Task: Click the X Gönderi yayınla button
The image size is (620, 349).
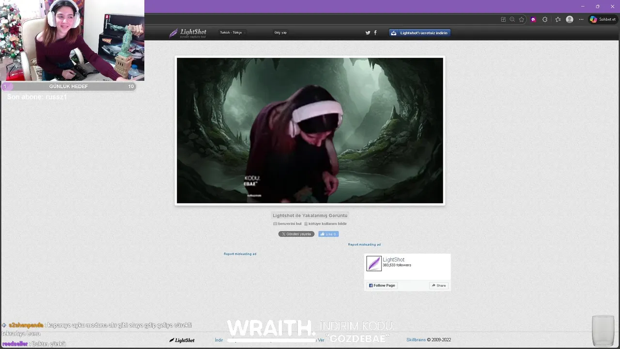Action: (x=296, y=234)
